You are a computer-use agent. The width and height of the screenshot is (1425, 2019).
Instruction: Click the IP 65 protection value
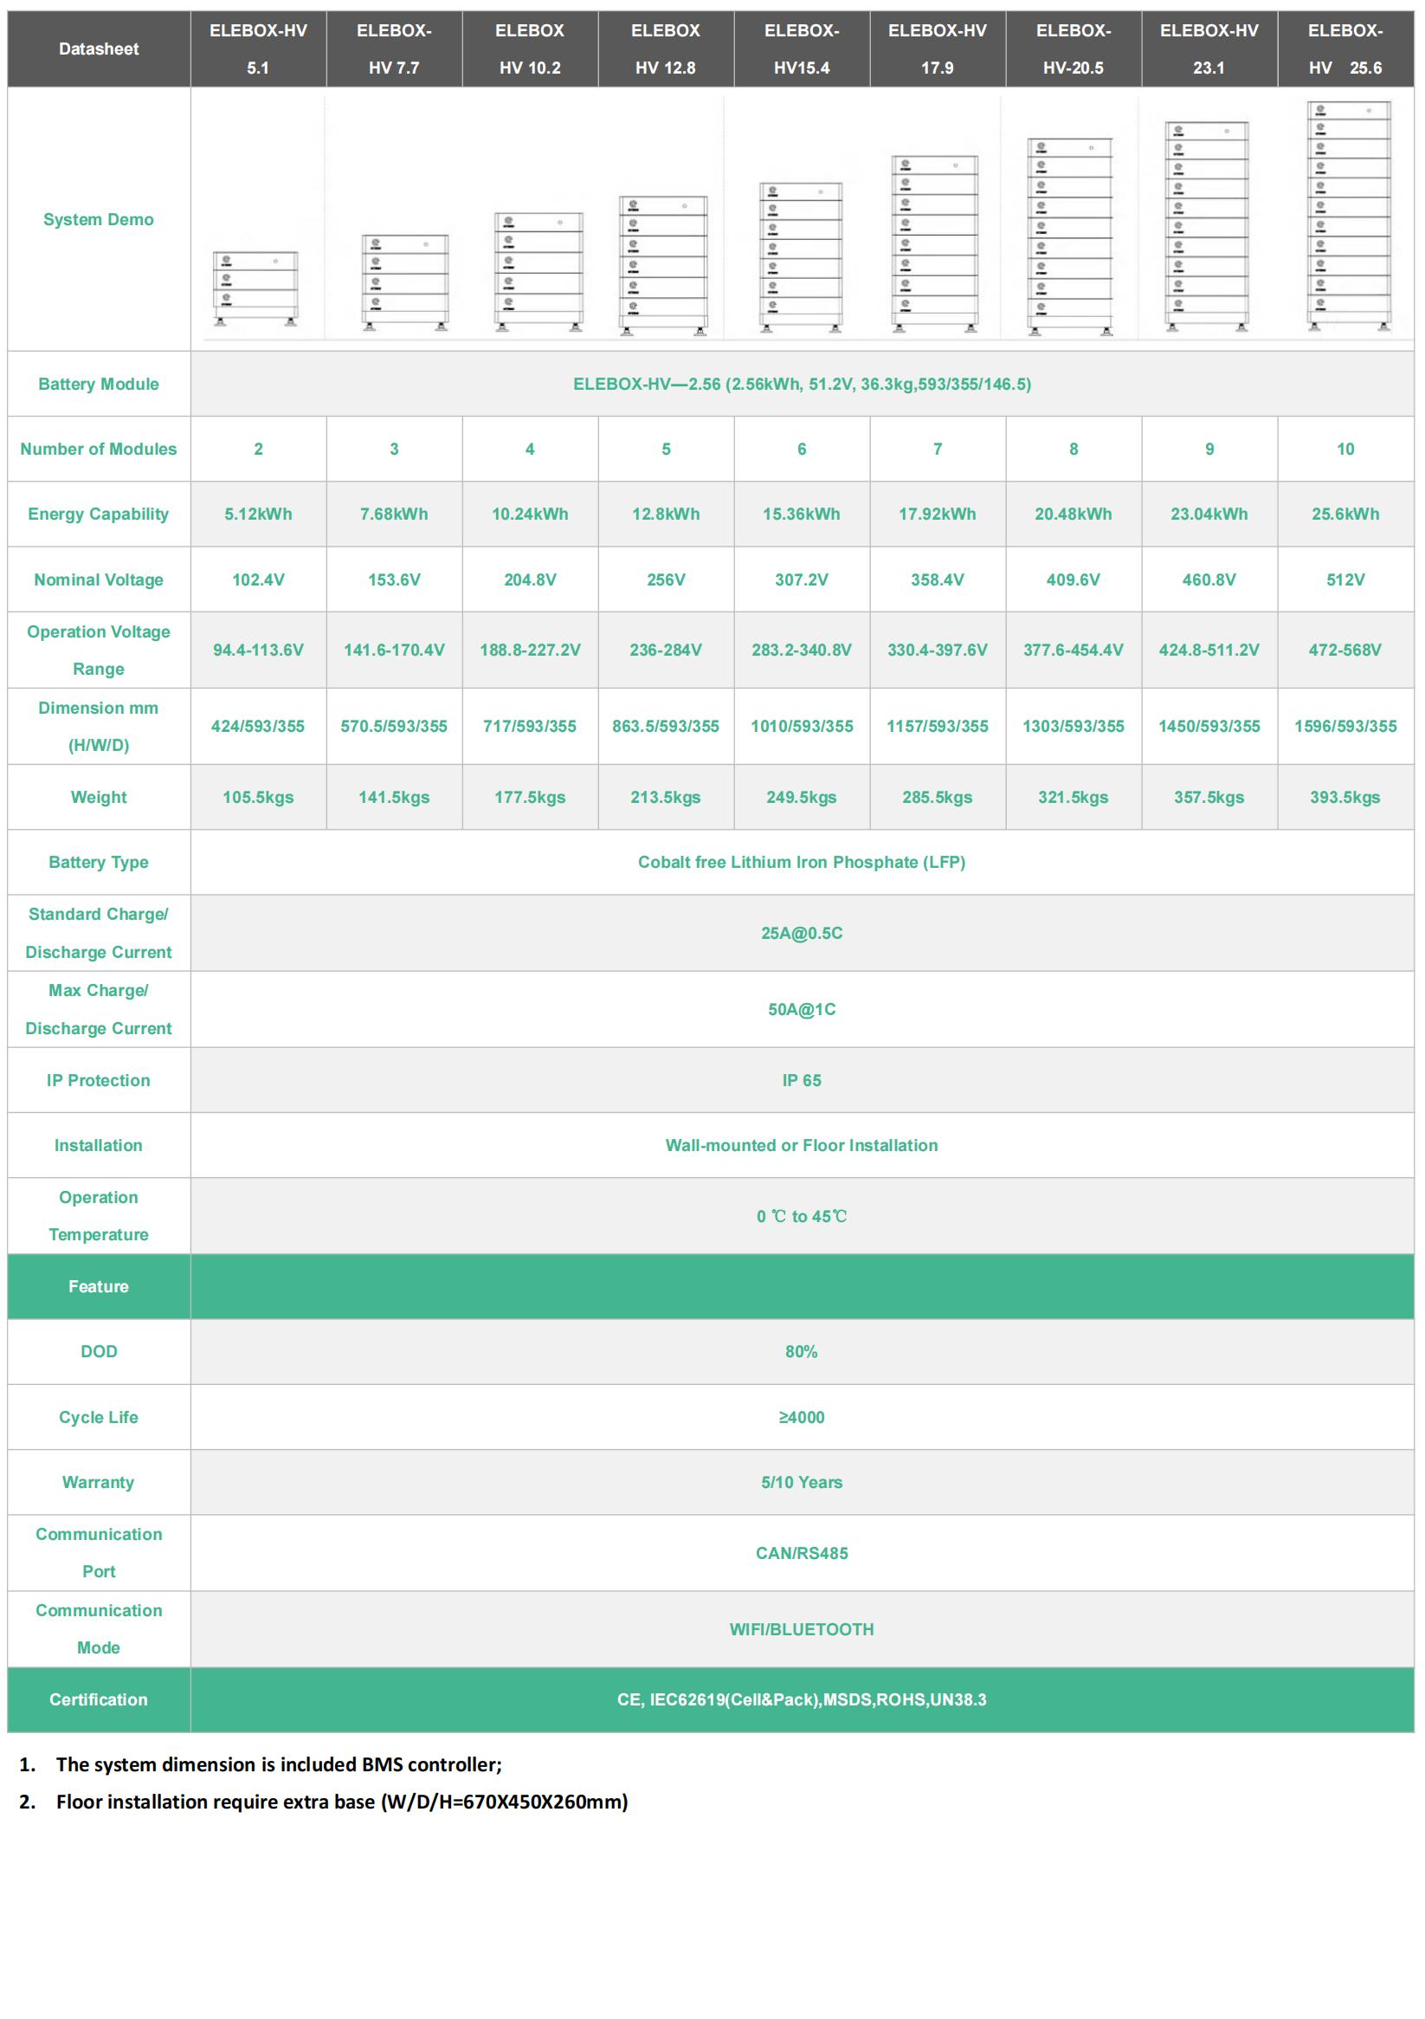[x=801, y=1080]
